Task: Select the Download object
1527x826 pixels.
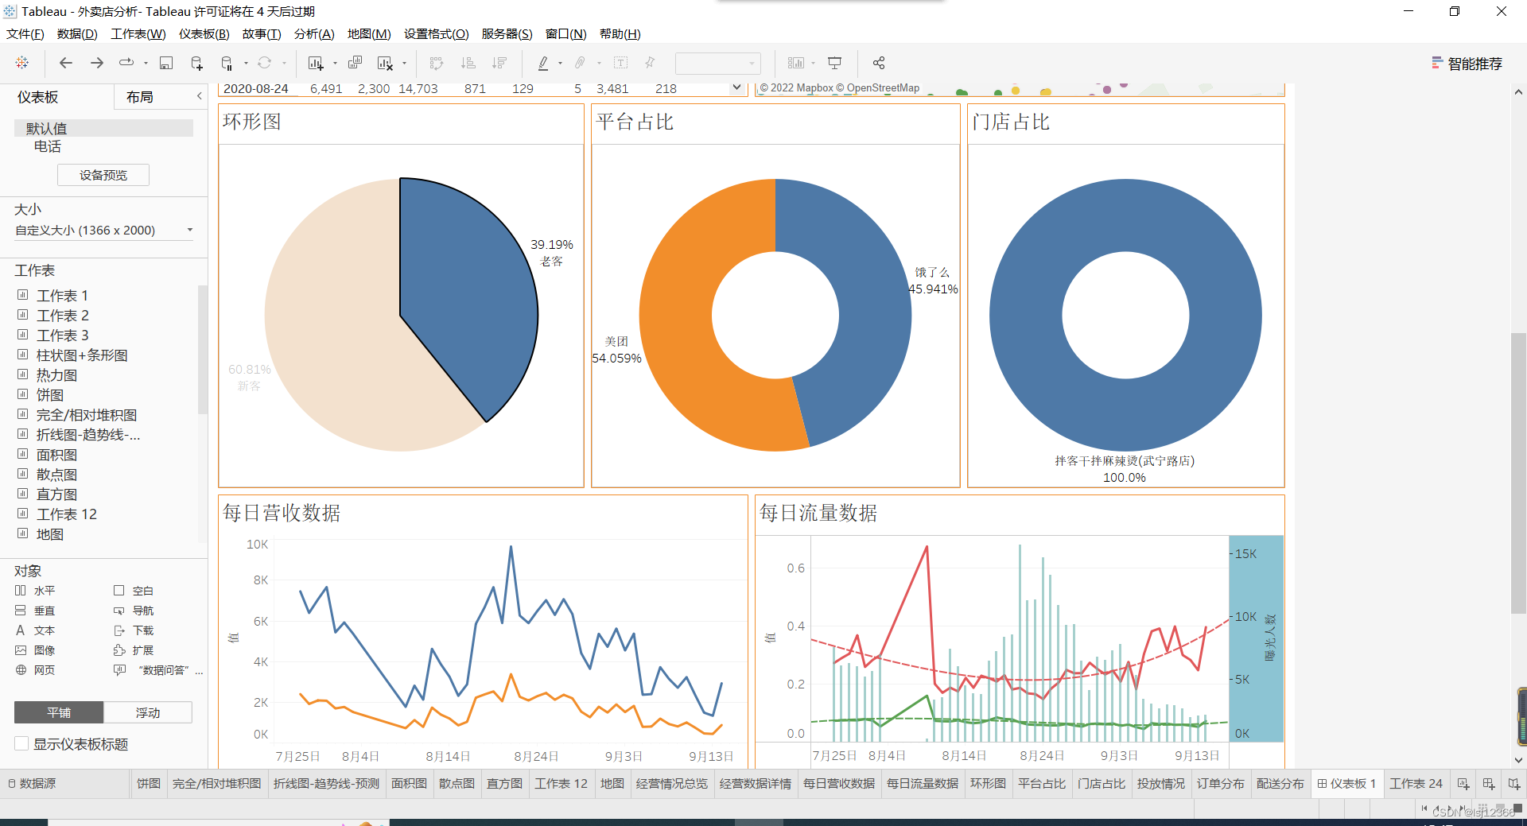Action: coord(134,630)
